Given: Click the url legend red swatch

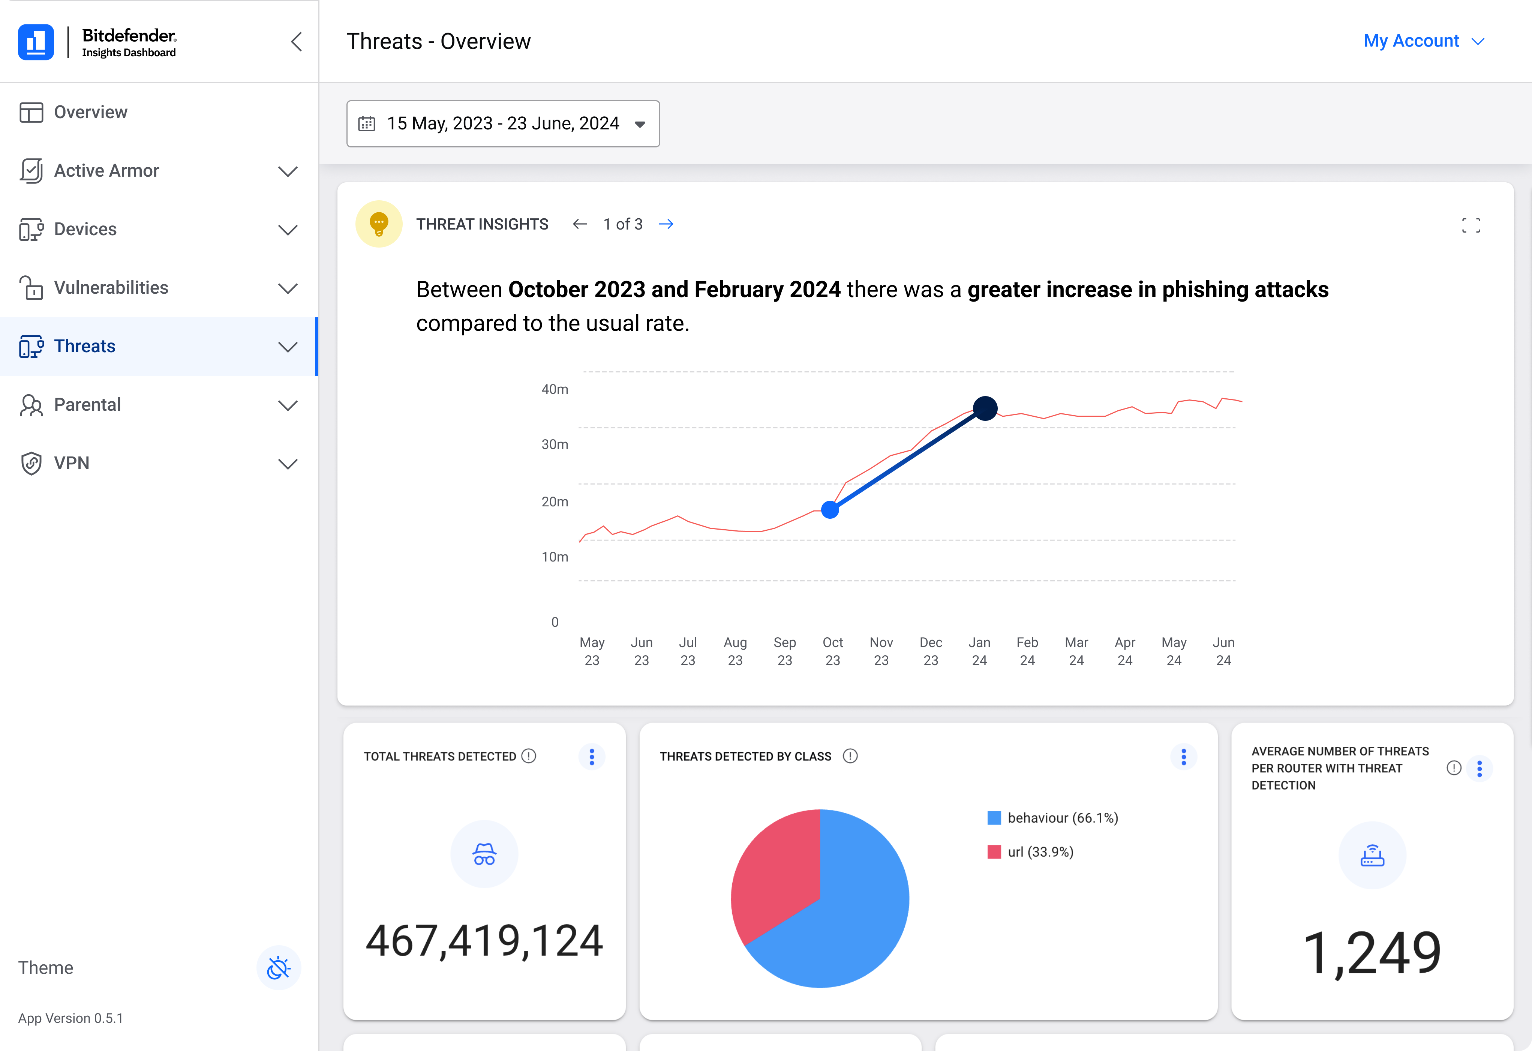Looking at the screenshot, I should coord(994,852).
